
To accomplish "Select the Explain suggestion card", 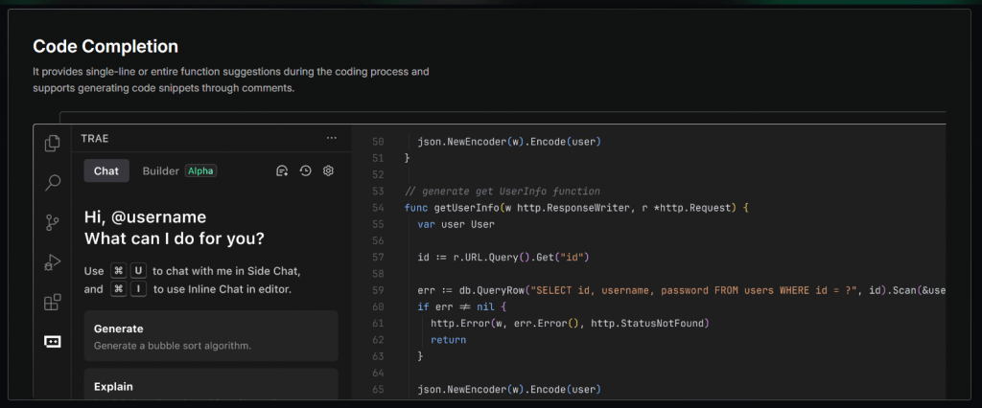I will point(211,384).
